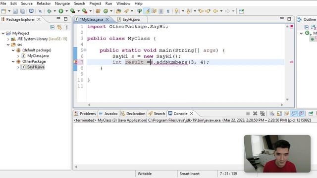Click the Last Edit Location icon
The height and width of the screenshot is (178, 317).
201,11
